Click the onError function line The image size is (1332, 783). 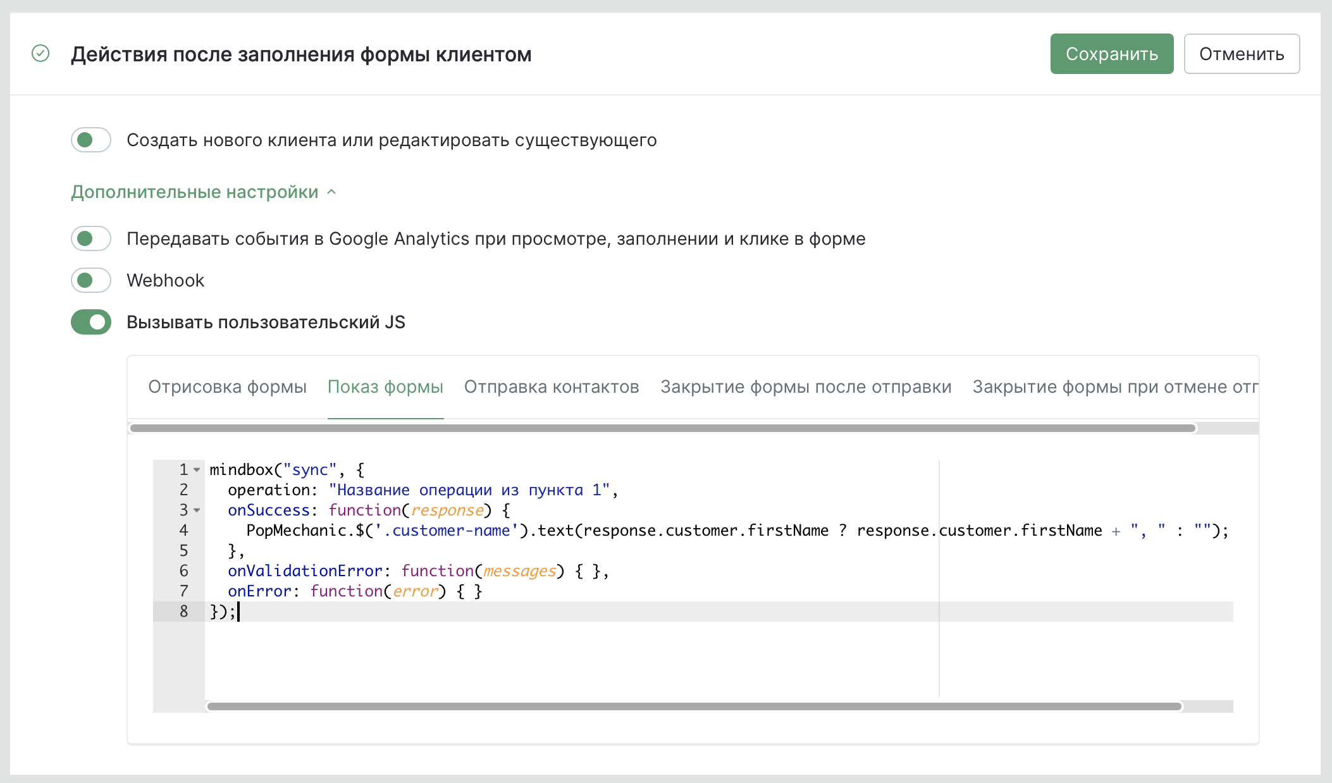click(x=355, y=591)
